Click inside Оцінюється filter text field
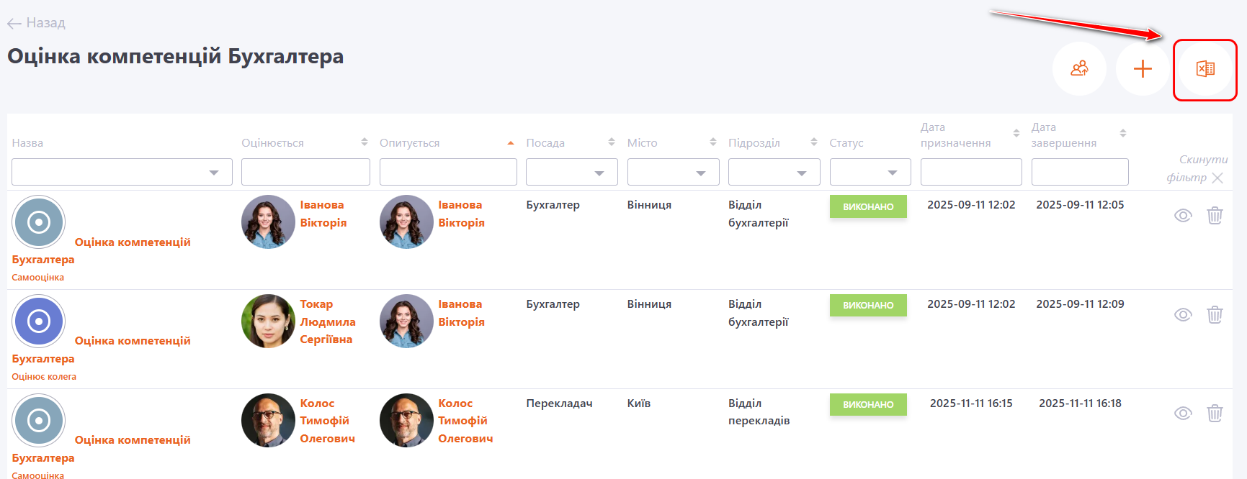 (x=305, y=173)
